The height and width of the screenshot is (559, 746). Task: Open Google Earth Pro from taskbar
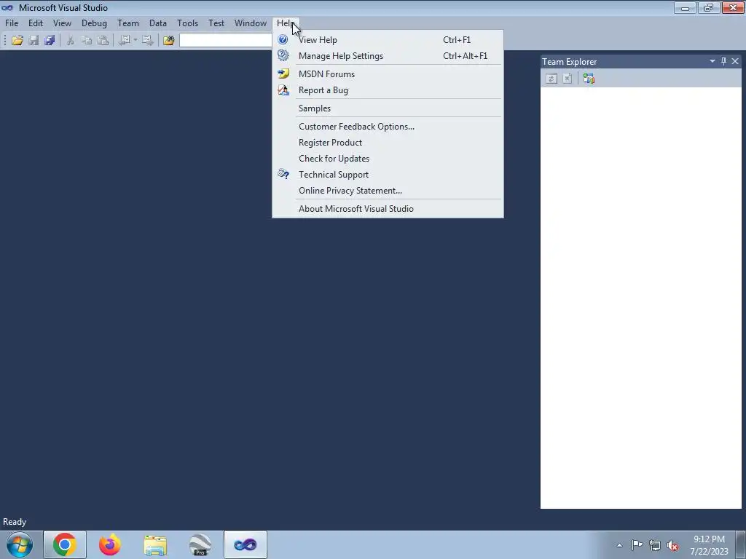tap(200, 544)
